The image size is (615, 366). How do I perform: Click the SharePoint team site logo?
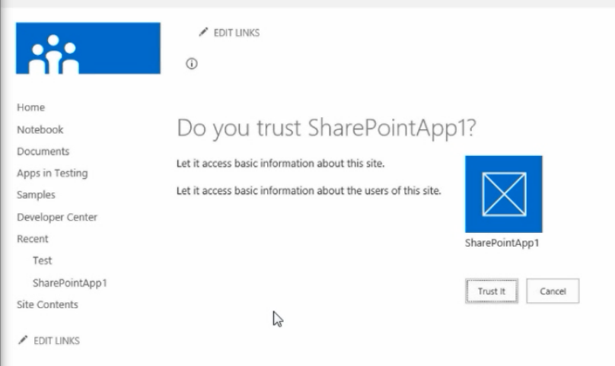click(x=88, y=48)
